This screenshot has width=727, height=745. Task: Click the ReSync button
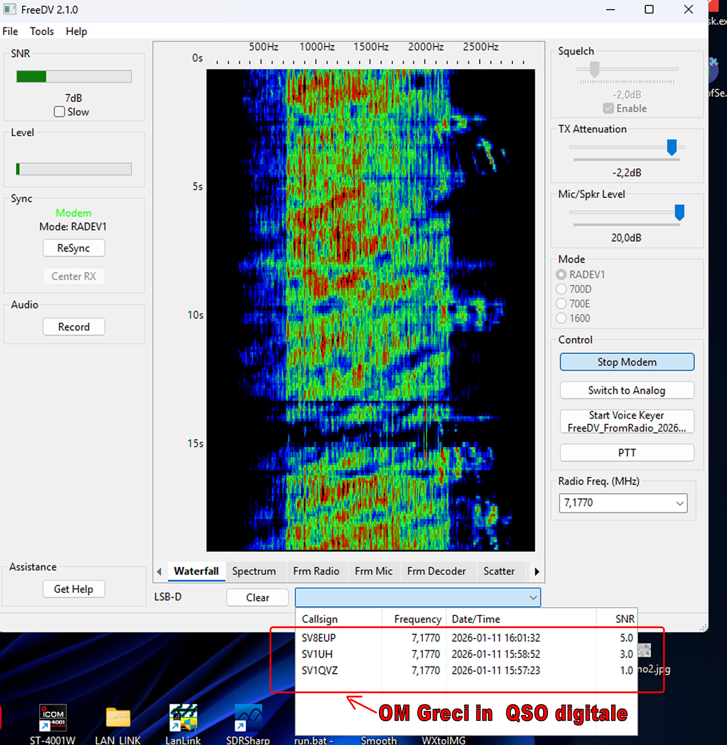coord(74,248)
